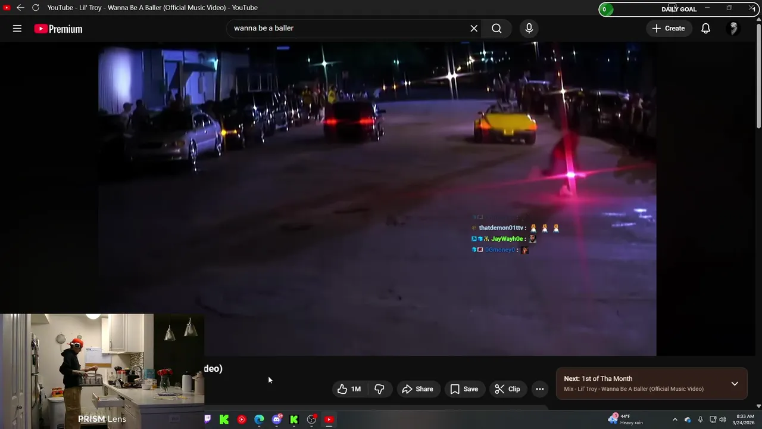Open the YouTube notifications bell
This screenshot has height=429, width=762.
tap(705, 29)
